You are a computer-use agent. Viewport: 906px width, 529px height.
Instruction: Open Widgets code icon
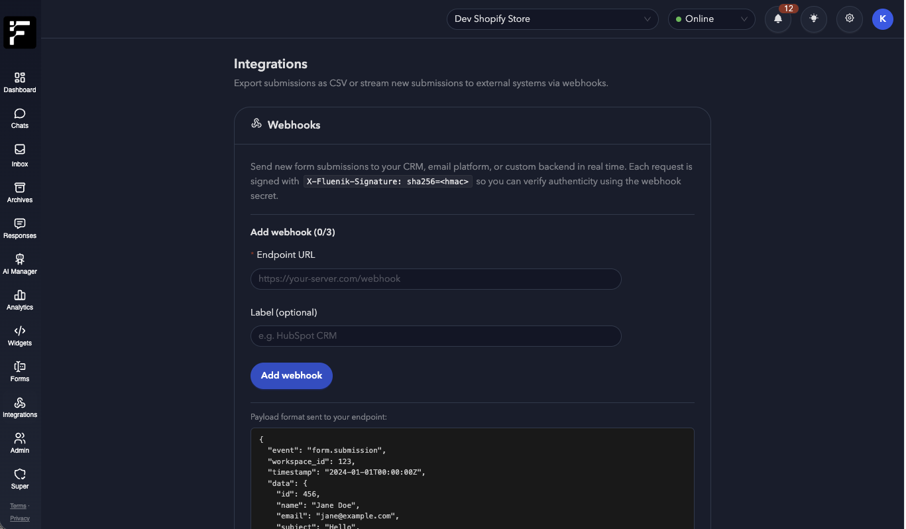point(20,331)
